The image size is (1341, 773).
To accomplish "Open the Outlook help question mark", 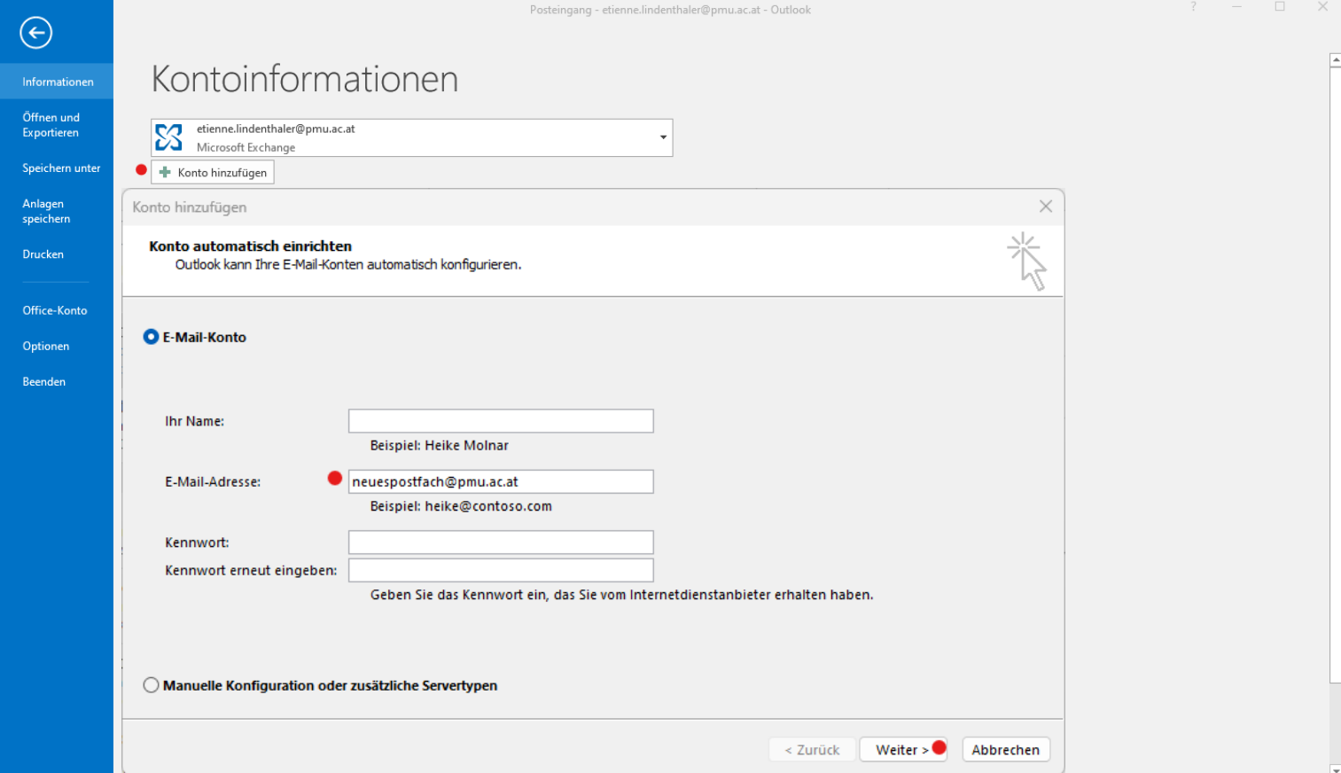I will tap(1193, 7).
